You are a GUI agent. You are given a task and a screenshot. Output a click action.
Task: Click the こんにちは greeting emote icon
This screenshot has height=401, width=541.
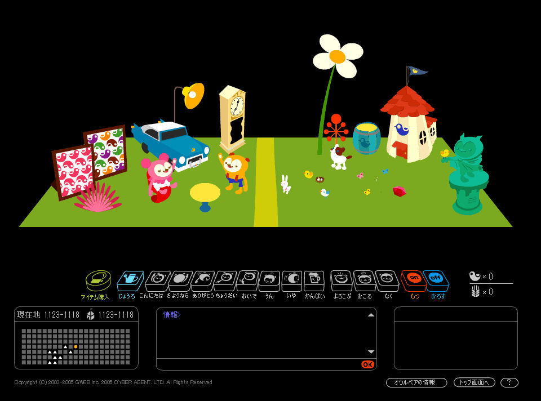[157, 280]
